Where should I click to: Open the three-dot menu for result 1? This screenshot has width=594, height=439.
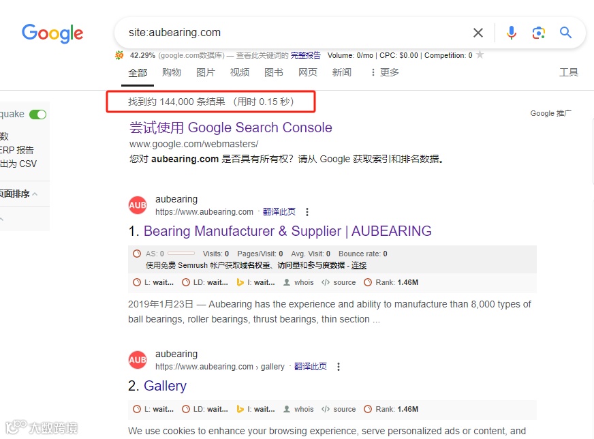click(307, 212)
